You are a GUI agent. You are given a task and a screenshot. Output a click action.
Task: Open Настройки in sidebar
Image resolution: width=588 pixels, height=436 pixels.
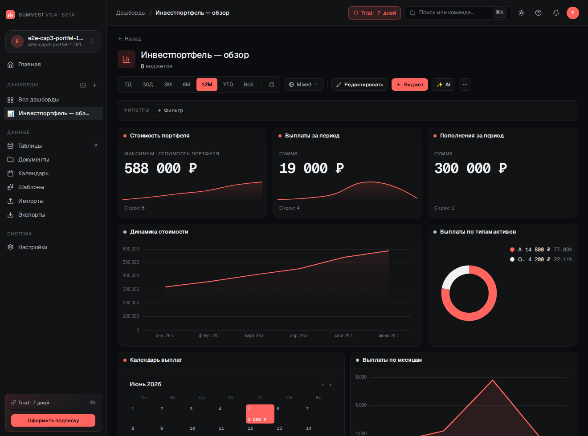click(53, 247)
